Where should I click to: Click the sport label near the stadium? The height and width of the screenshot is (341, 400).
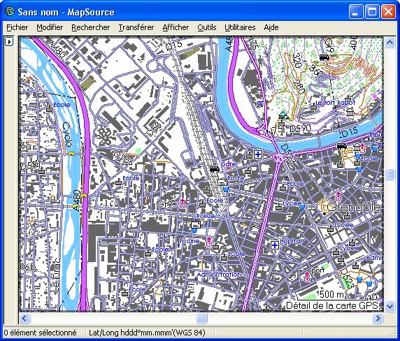pos(316,270)
